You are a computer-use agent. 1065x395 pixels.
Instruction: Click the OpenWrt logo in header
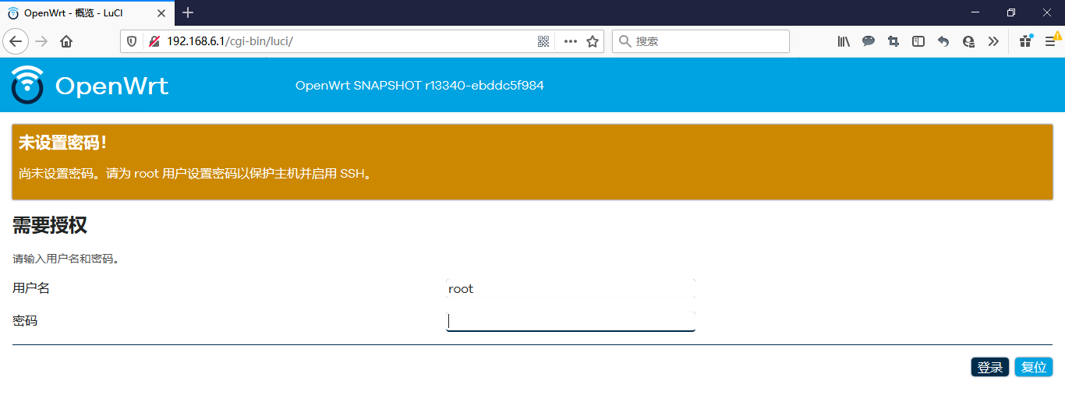point(27,85)
